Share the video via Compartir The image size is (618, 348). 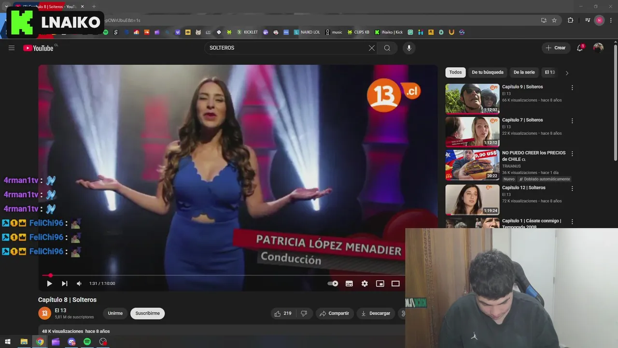point(334,314)
